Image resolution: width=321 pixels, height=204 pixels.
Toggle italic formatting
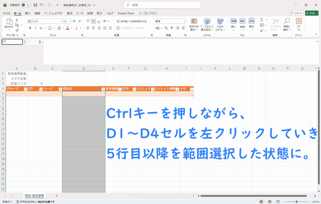(36, 28)
